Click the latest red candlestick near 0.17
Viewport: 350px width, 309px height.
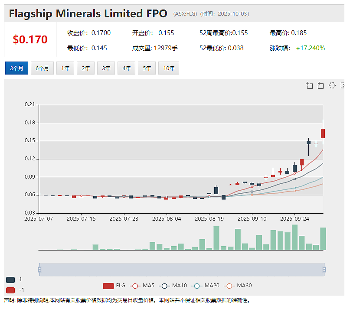point(323,133)
